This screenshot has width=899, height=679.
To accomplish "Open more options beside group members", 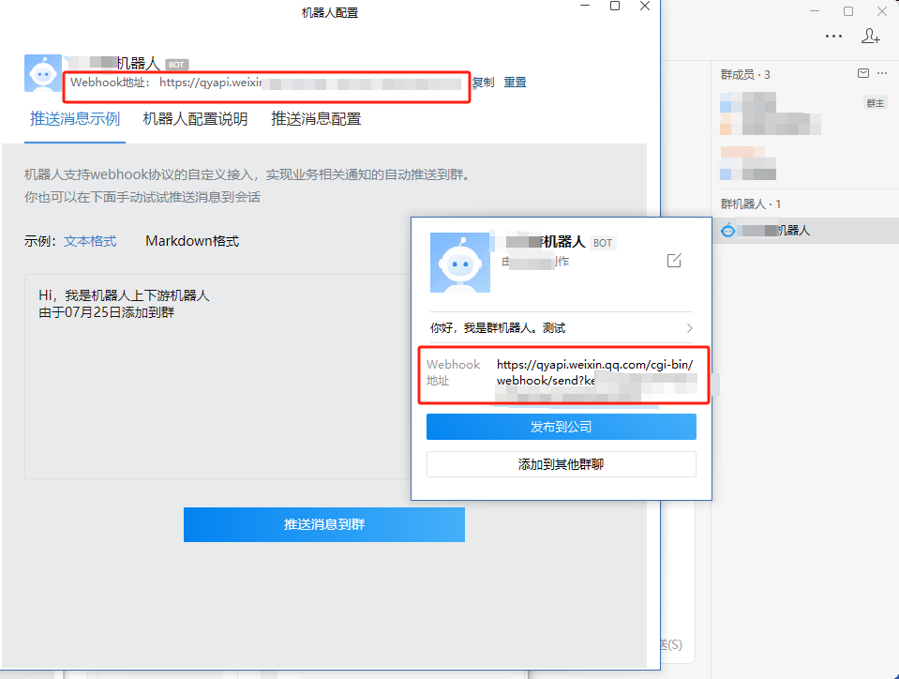I will (x=882, y=73).
